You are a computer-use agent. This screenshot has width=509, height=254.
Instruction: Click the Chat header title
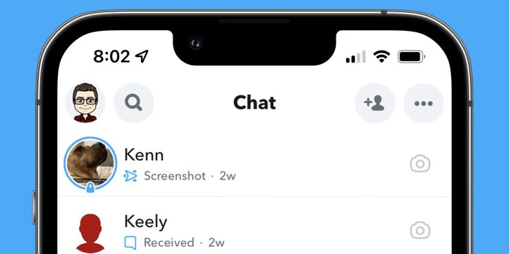click(254, 103)
